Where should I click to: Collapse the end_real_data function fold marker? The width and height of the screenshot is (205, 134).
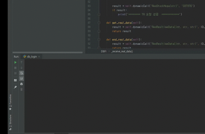(99, 40)
